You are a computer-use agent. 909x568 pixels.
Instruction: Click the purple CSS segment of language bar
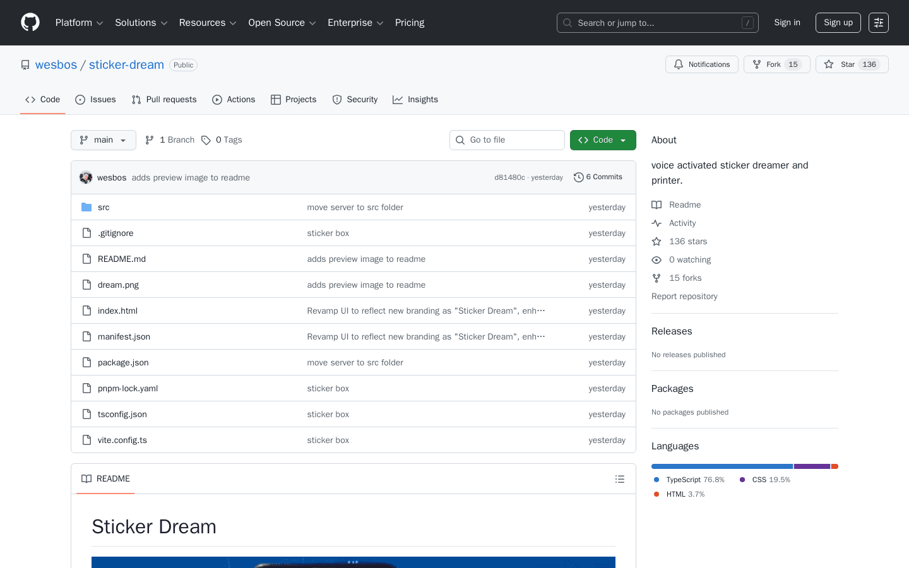click(x=812, y=466)
